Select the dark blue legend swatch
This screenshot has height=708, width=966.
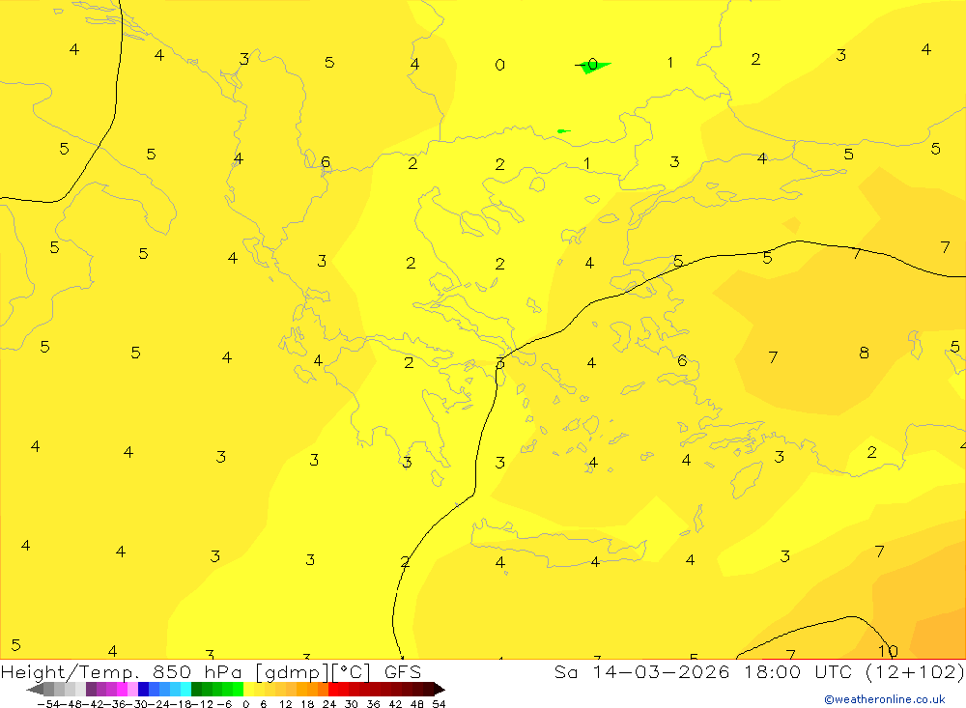[143, 690]
